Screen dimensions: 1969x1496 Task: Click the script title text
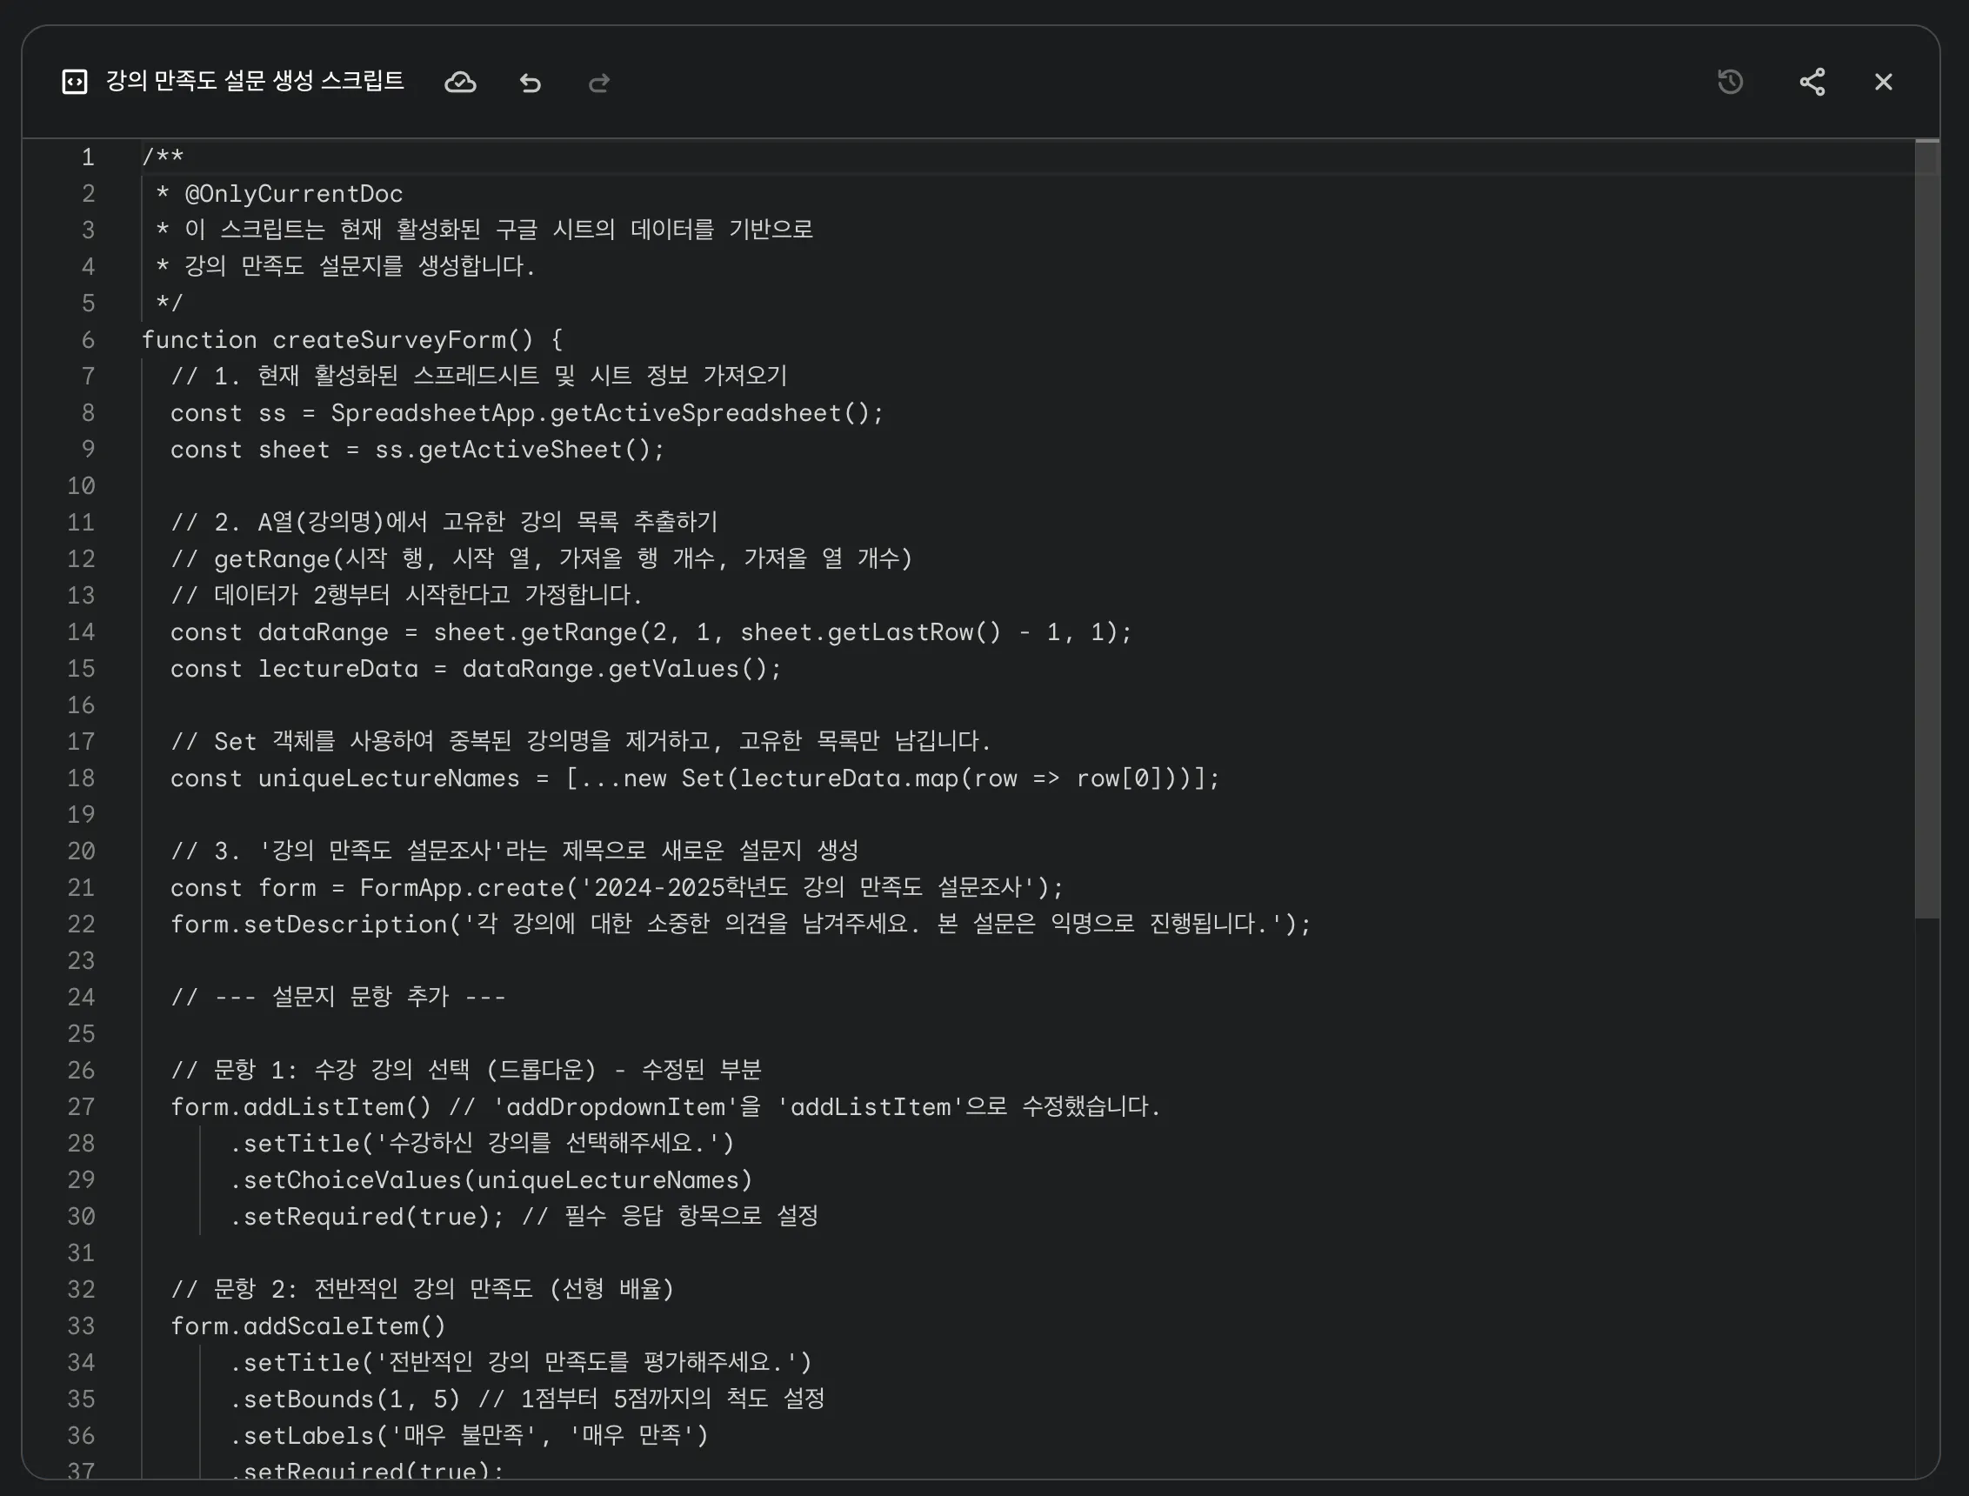point(255,81)
